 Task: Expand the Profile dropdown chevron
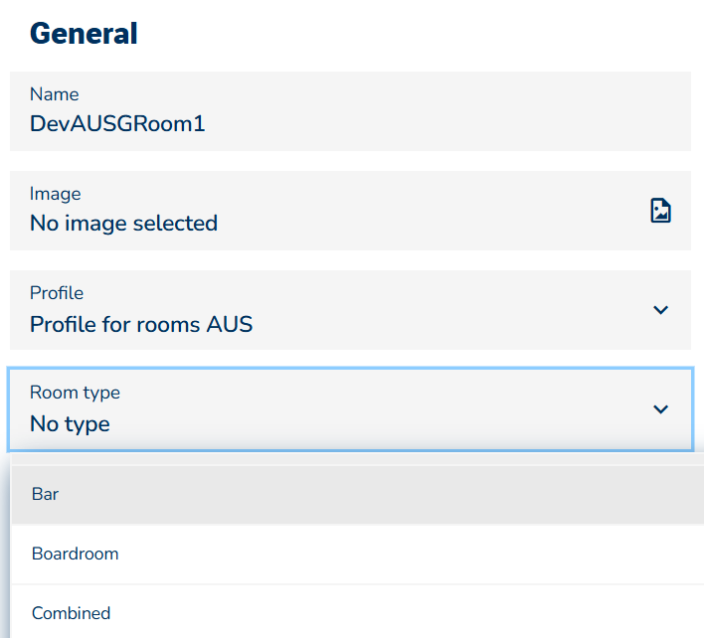click(660, 310)
